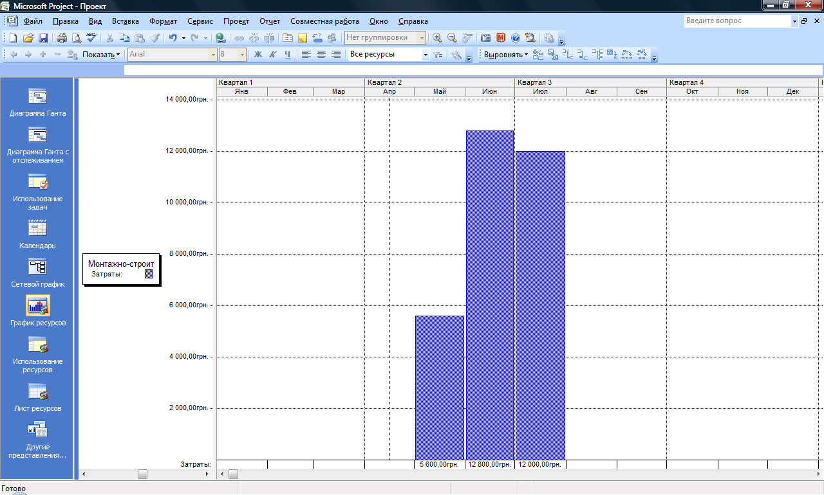The image size is (824, 495).
Task: Toggle italic formatting (К)
Action: [273, 55]
